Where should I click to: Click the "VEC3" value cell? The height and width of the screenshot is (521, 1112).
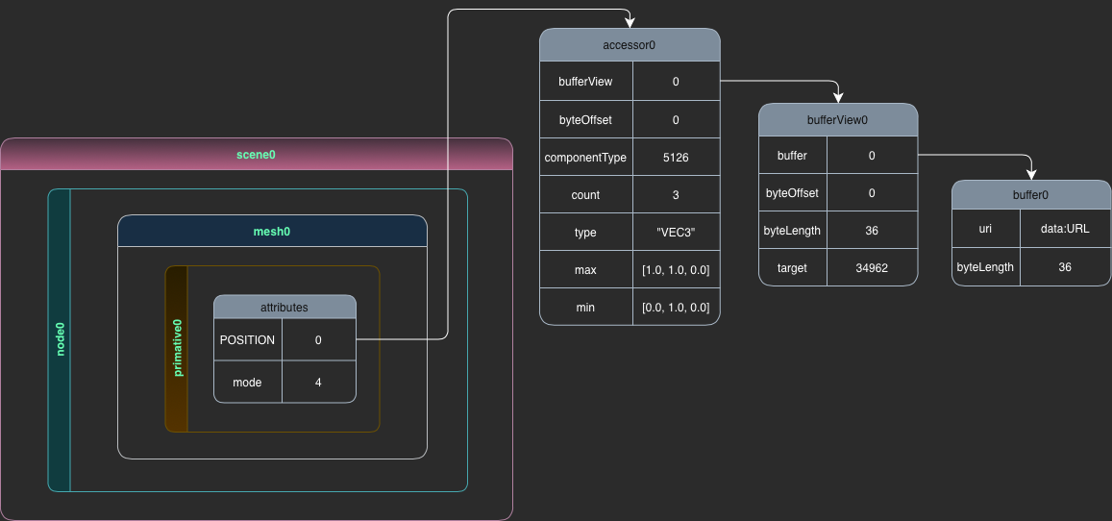[676, 233]
